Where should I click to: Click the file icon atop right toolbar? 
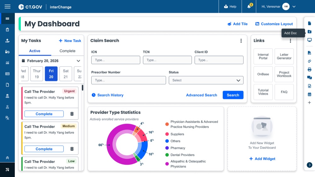pos(309,23)
